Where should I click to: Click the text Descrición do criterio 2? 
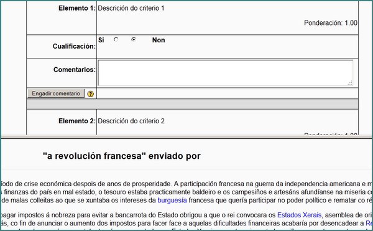(x=131, y=121)
